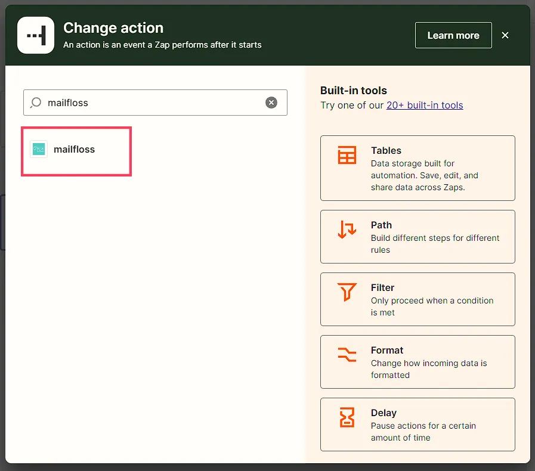This screenshot has width=535, height=471.
Task: Select the Path built-in tool card
Action: (418, 237)
